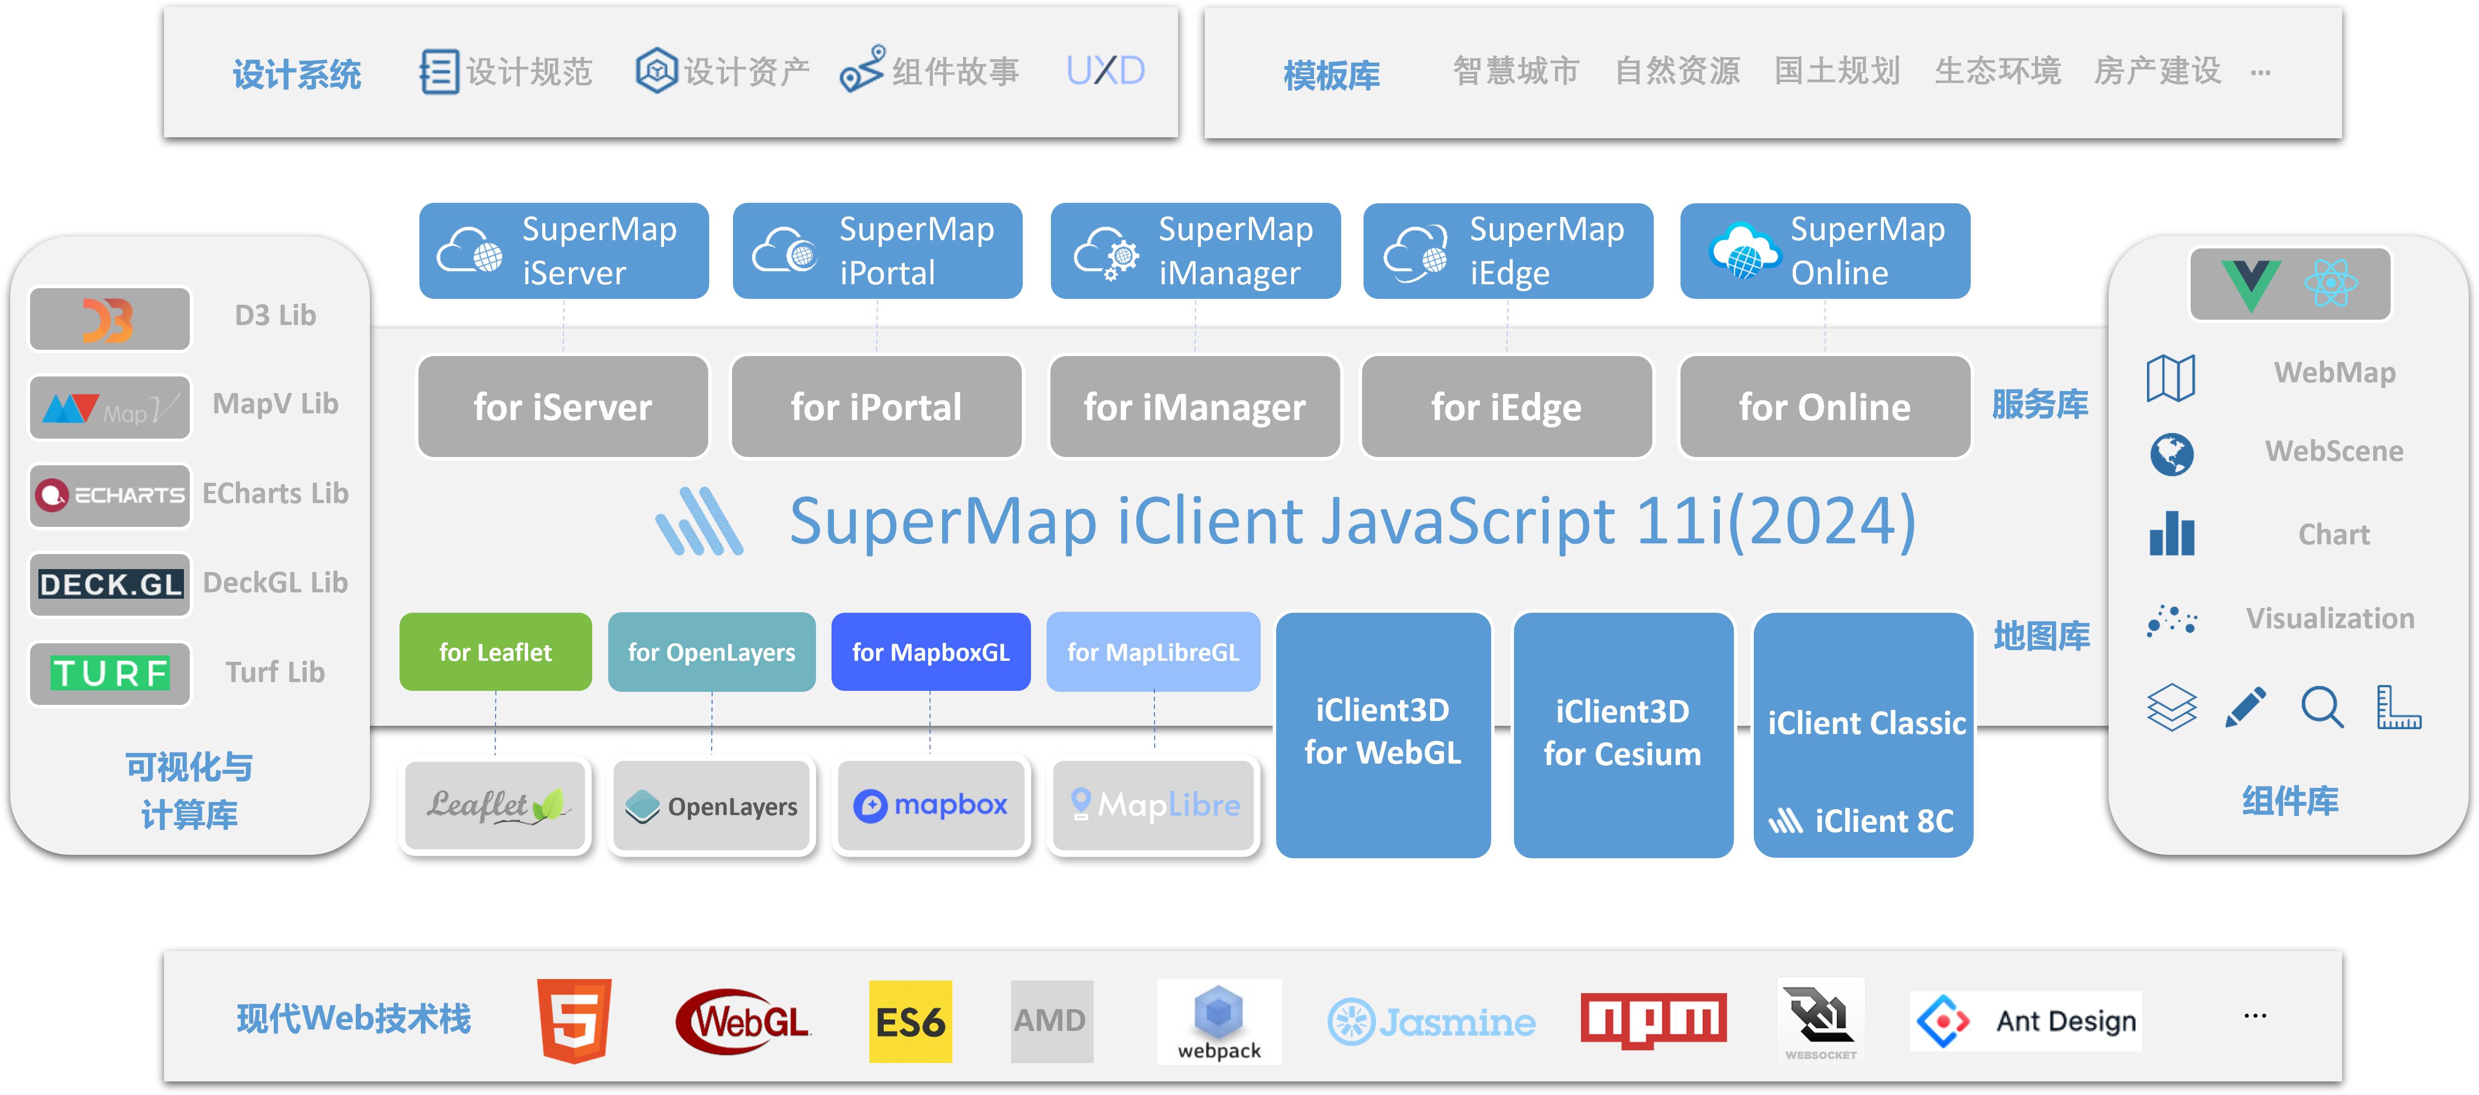This screenshot has height=1095, width=2479.
Task: Click the mapbox logo tile
Action: (930, 805)
